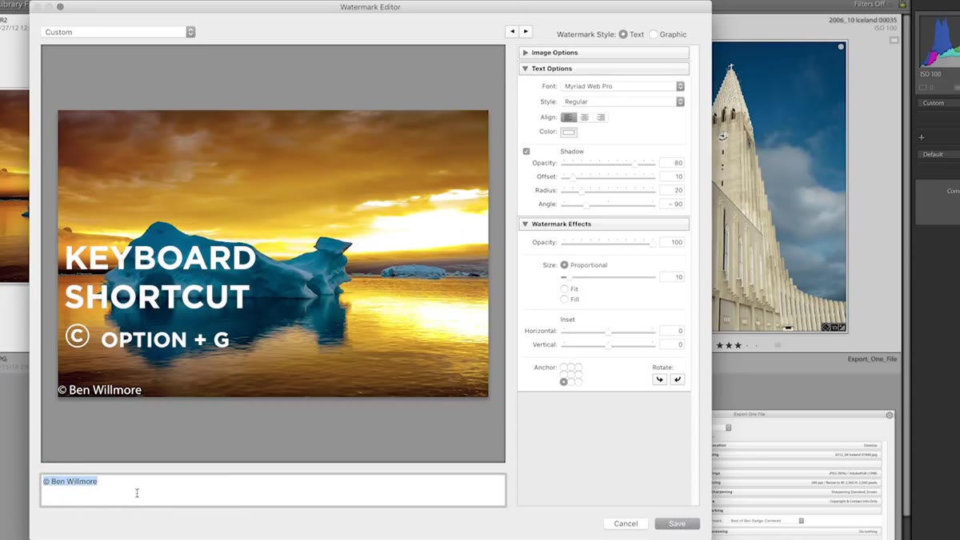Choose the center anchor point
960x540 pixels.
(x=571, y=375)
